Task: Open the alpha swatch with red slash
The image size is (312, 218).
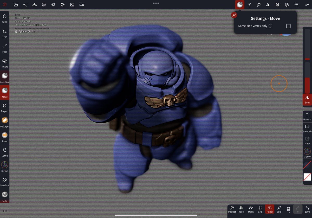Action: (x=307, y=177)
